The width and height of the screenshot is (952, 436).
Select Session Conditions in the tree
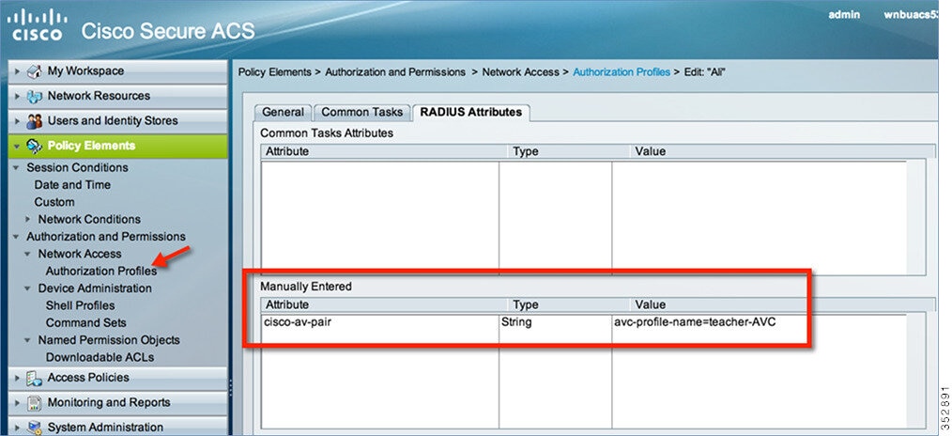[x=77, y=167]
